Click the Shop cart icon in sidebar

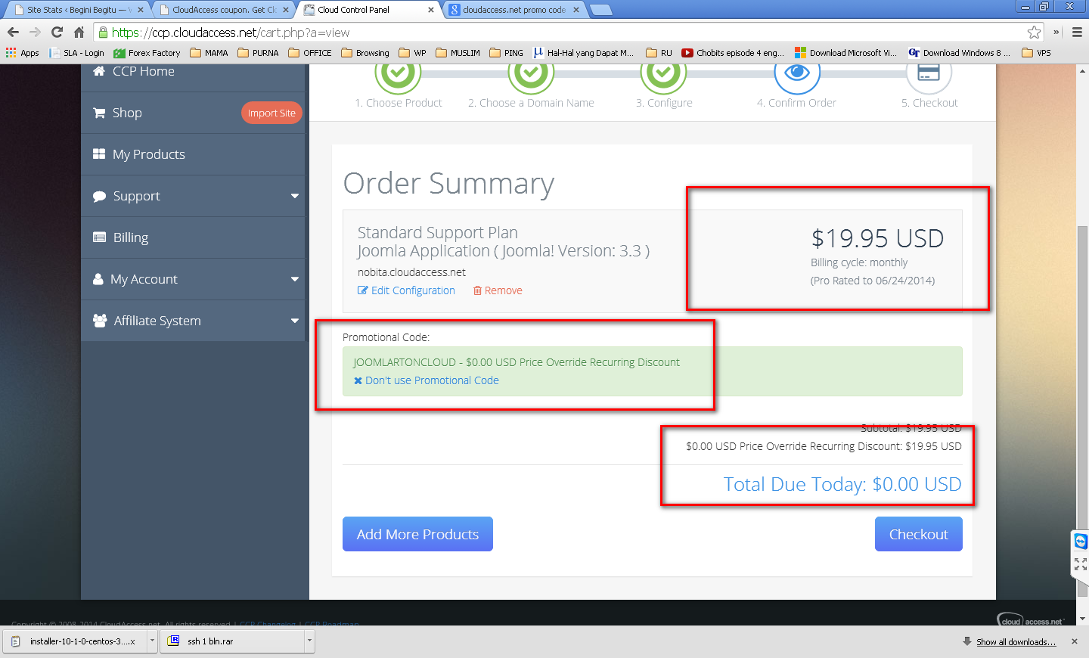(99, 113)
